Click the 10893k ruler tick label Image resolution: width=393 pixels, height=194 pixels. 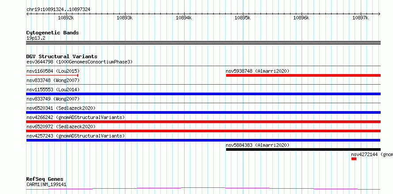(x=125, y=18)
